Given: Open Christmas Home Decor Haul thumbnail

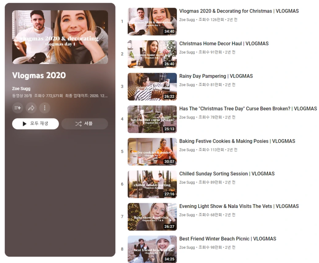Looking at the screenshot, I should coord(152,54).
